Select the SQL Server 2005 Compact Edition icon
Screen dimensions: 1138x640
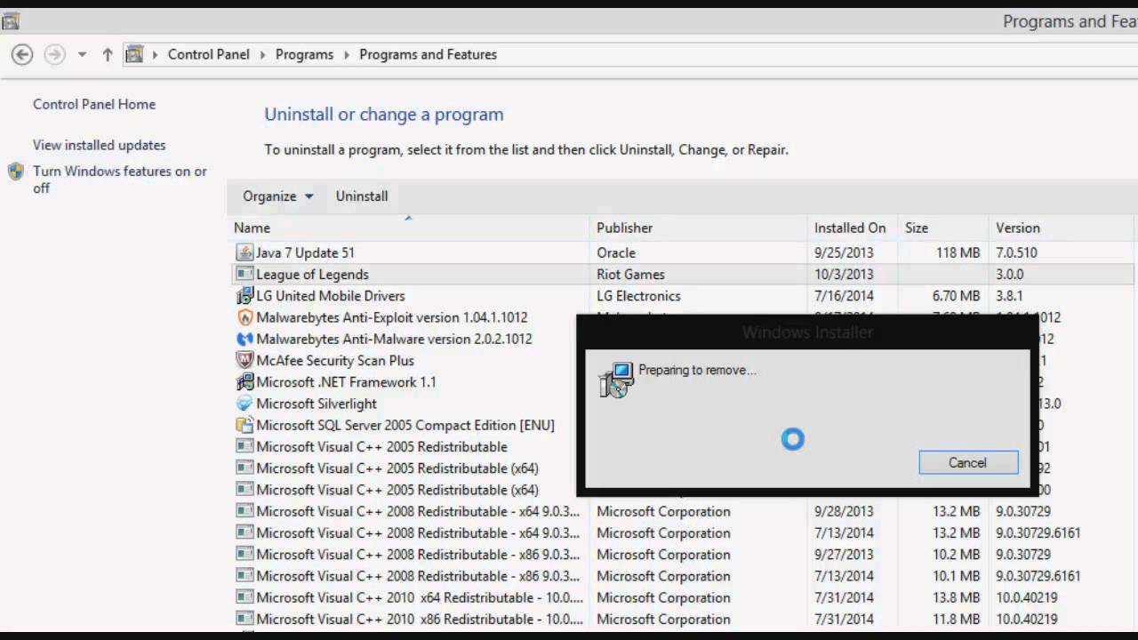[244, 425]
